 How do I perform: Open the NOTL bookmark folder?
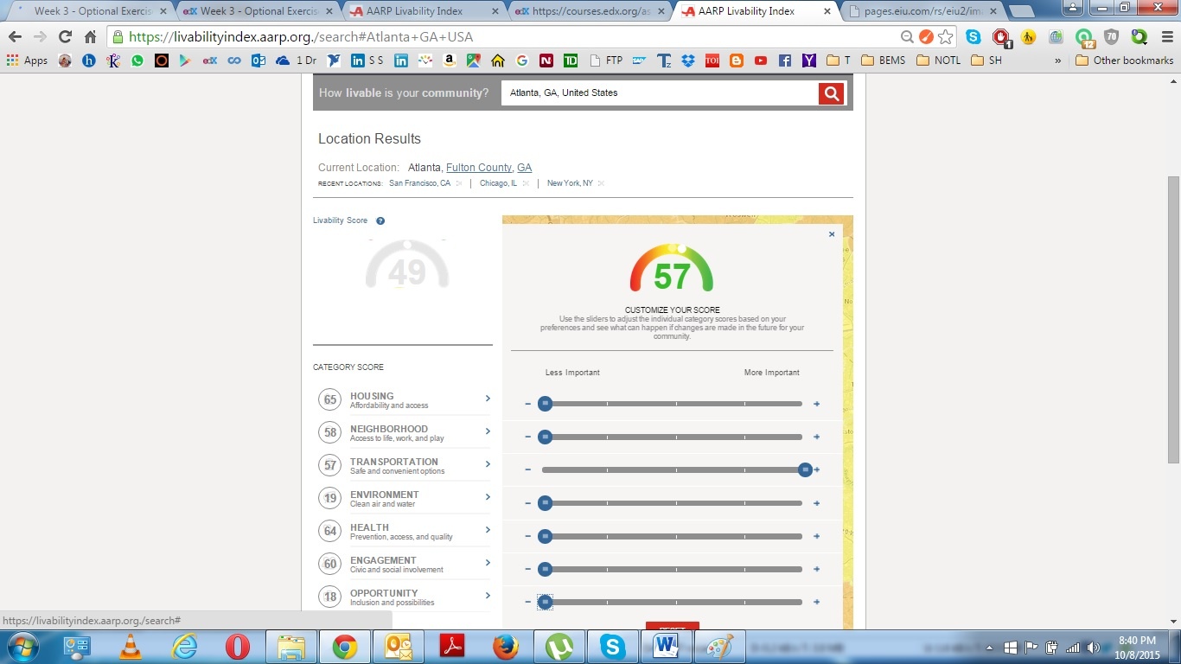tap(939, 61)
